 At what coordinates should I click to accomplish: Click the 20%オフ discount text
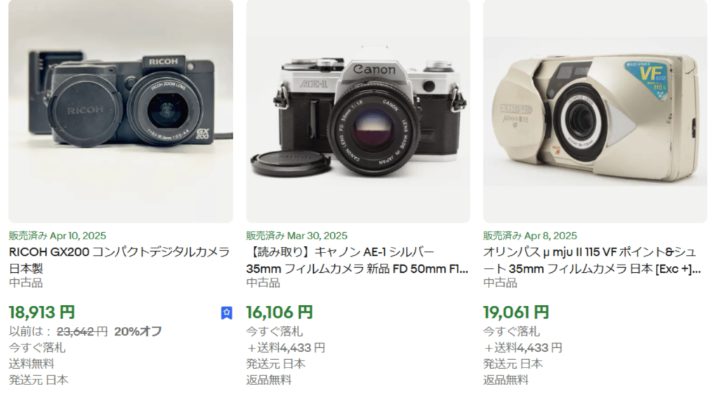tap(138, 331)
